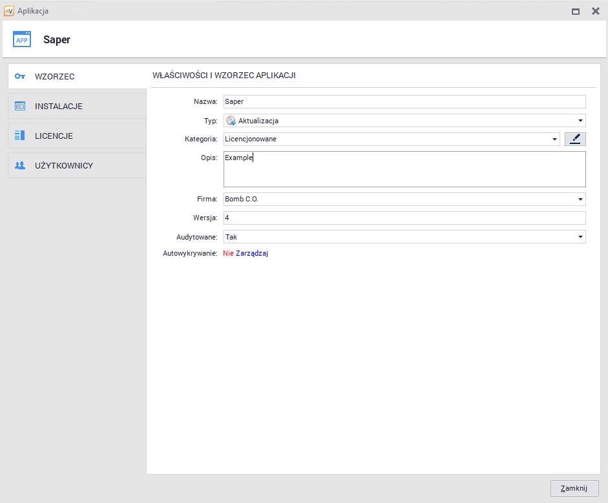Screen dimensions: 608x503
Task: Click the disc icon in the Typ field
Action: [231, 121]
